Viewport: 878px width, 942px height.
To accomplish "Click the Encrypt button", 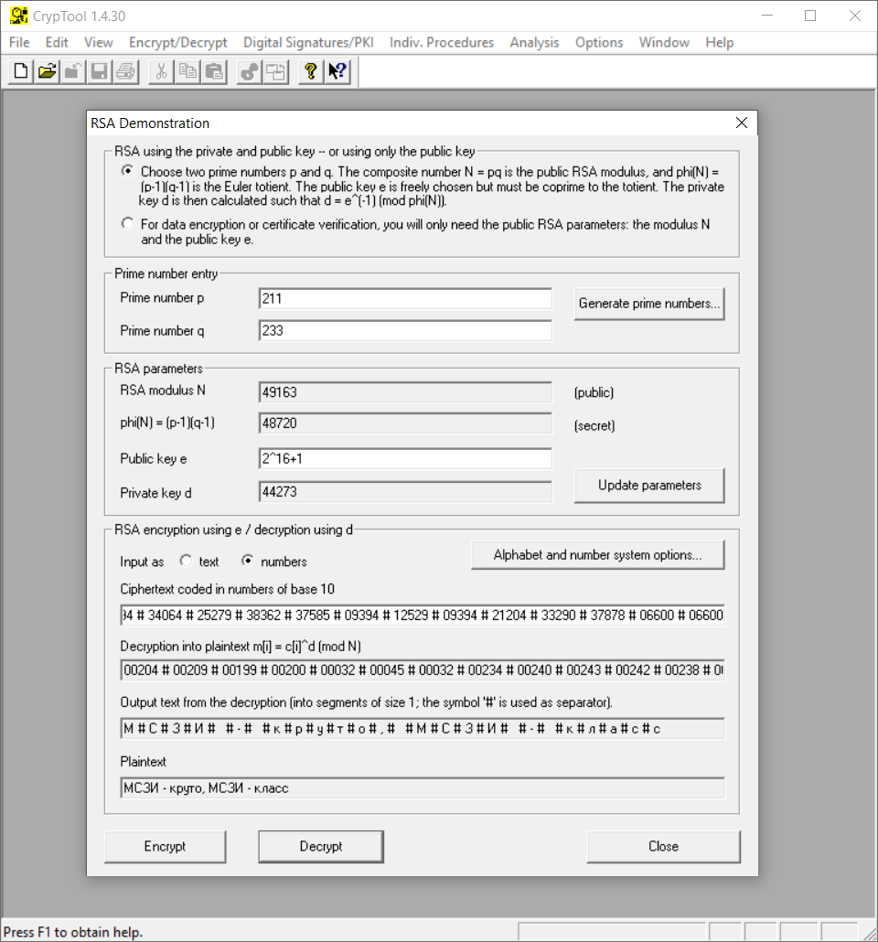I will click(166, 847).
